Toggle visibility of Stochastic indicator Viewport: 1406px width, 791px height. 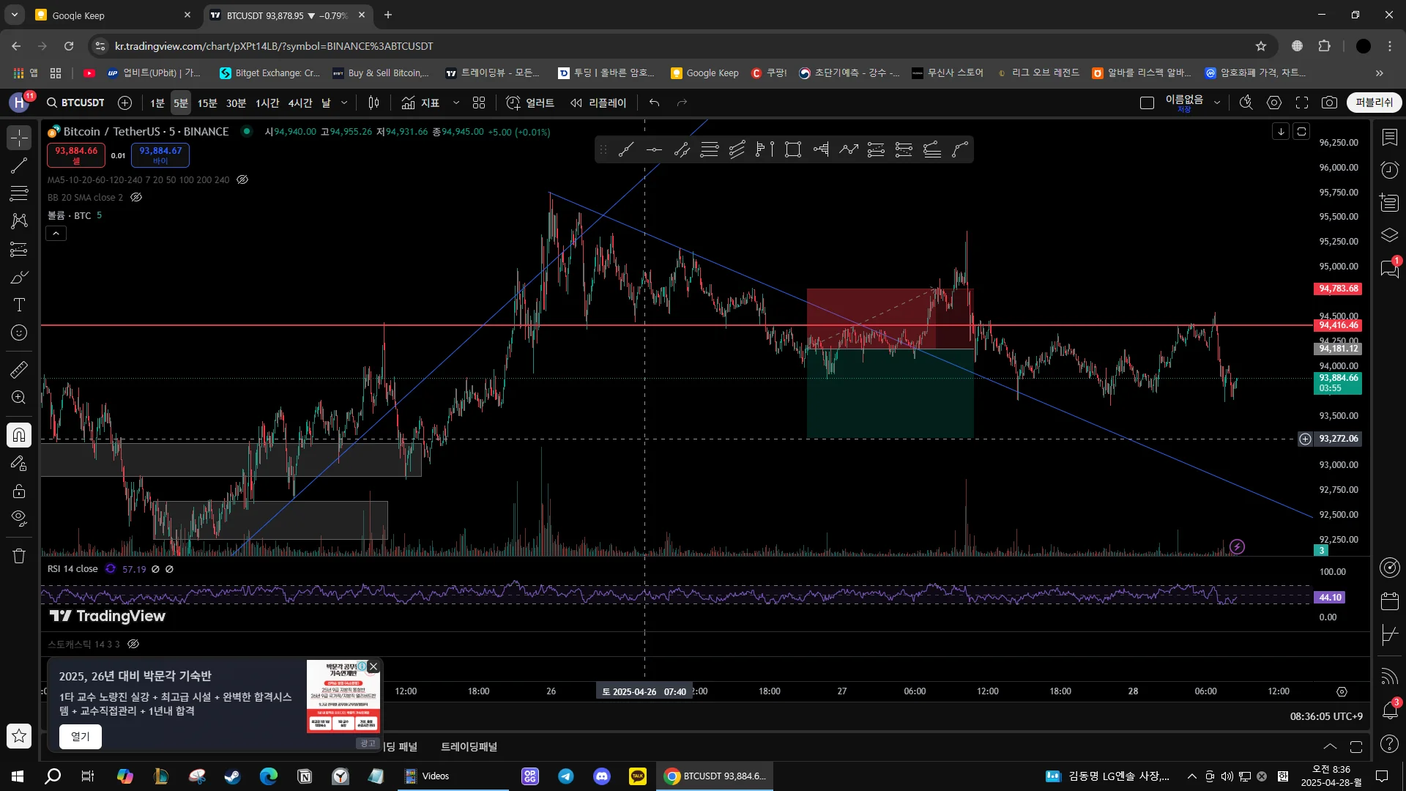pos(133,645)
